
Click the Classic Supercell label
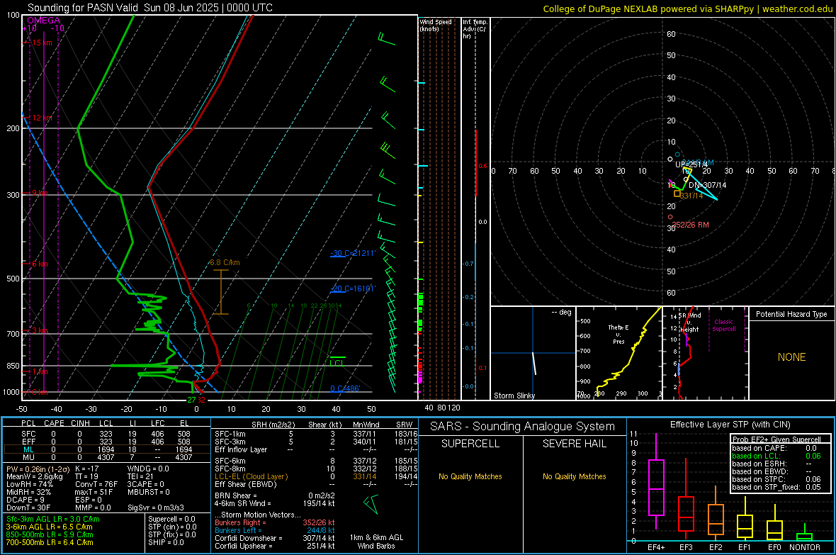(723, 325)
